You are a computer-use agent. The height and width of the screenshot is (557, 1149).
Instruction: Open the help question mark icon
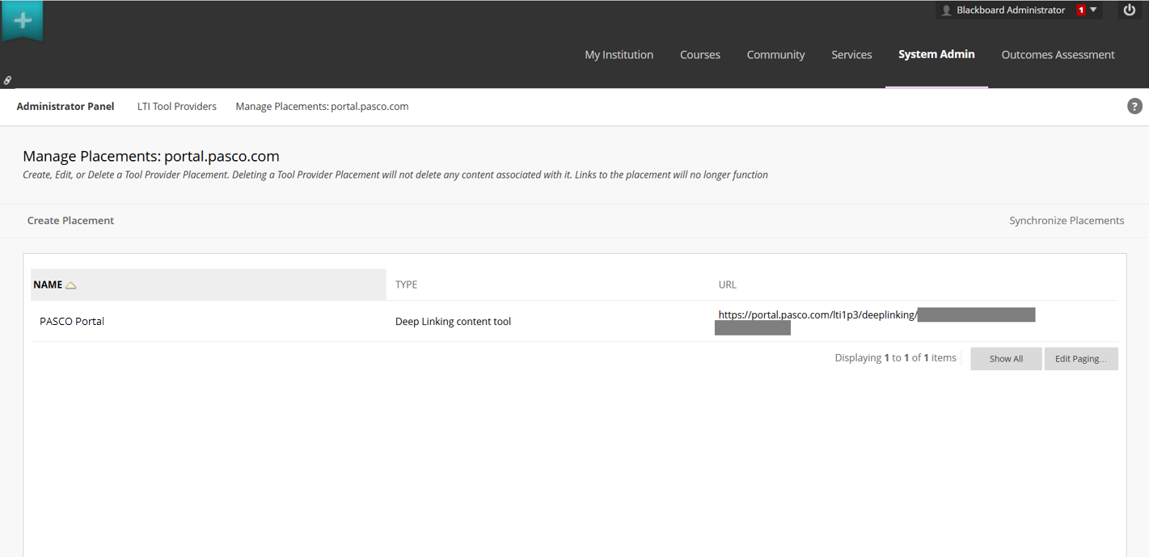click(1134, 106)
